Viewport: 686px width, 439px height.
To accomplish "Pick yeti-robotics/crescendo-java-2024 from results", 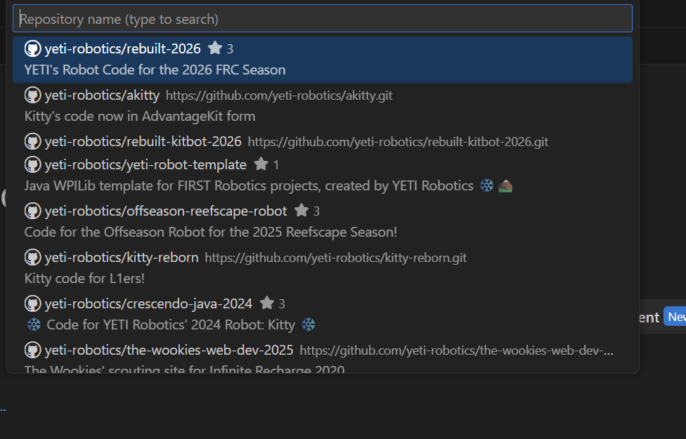I will [x=148, y=303].
